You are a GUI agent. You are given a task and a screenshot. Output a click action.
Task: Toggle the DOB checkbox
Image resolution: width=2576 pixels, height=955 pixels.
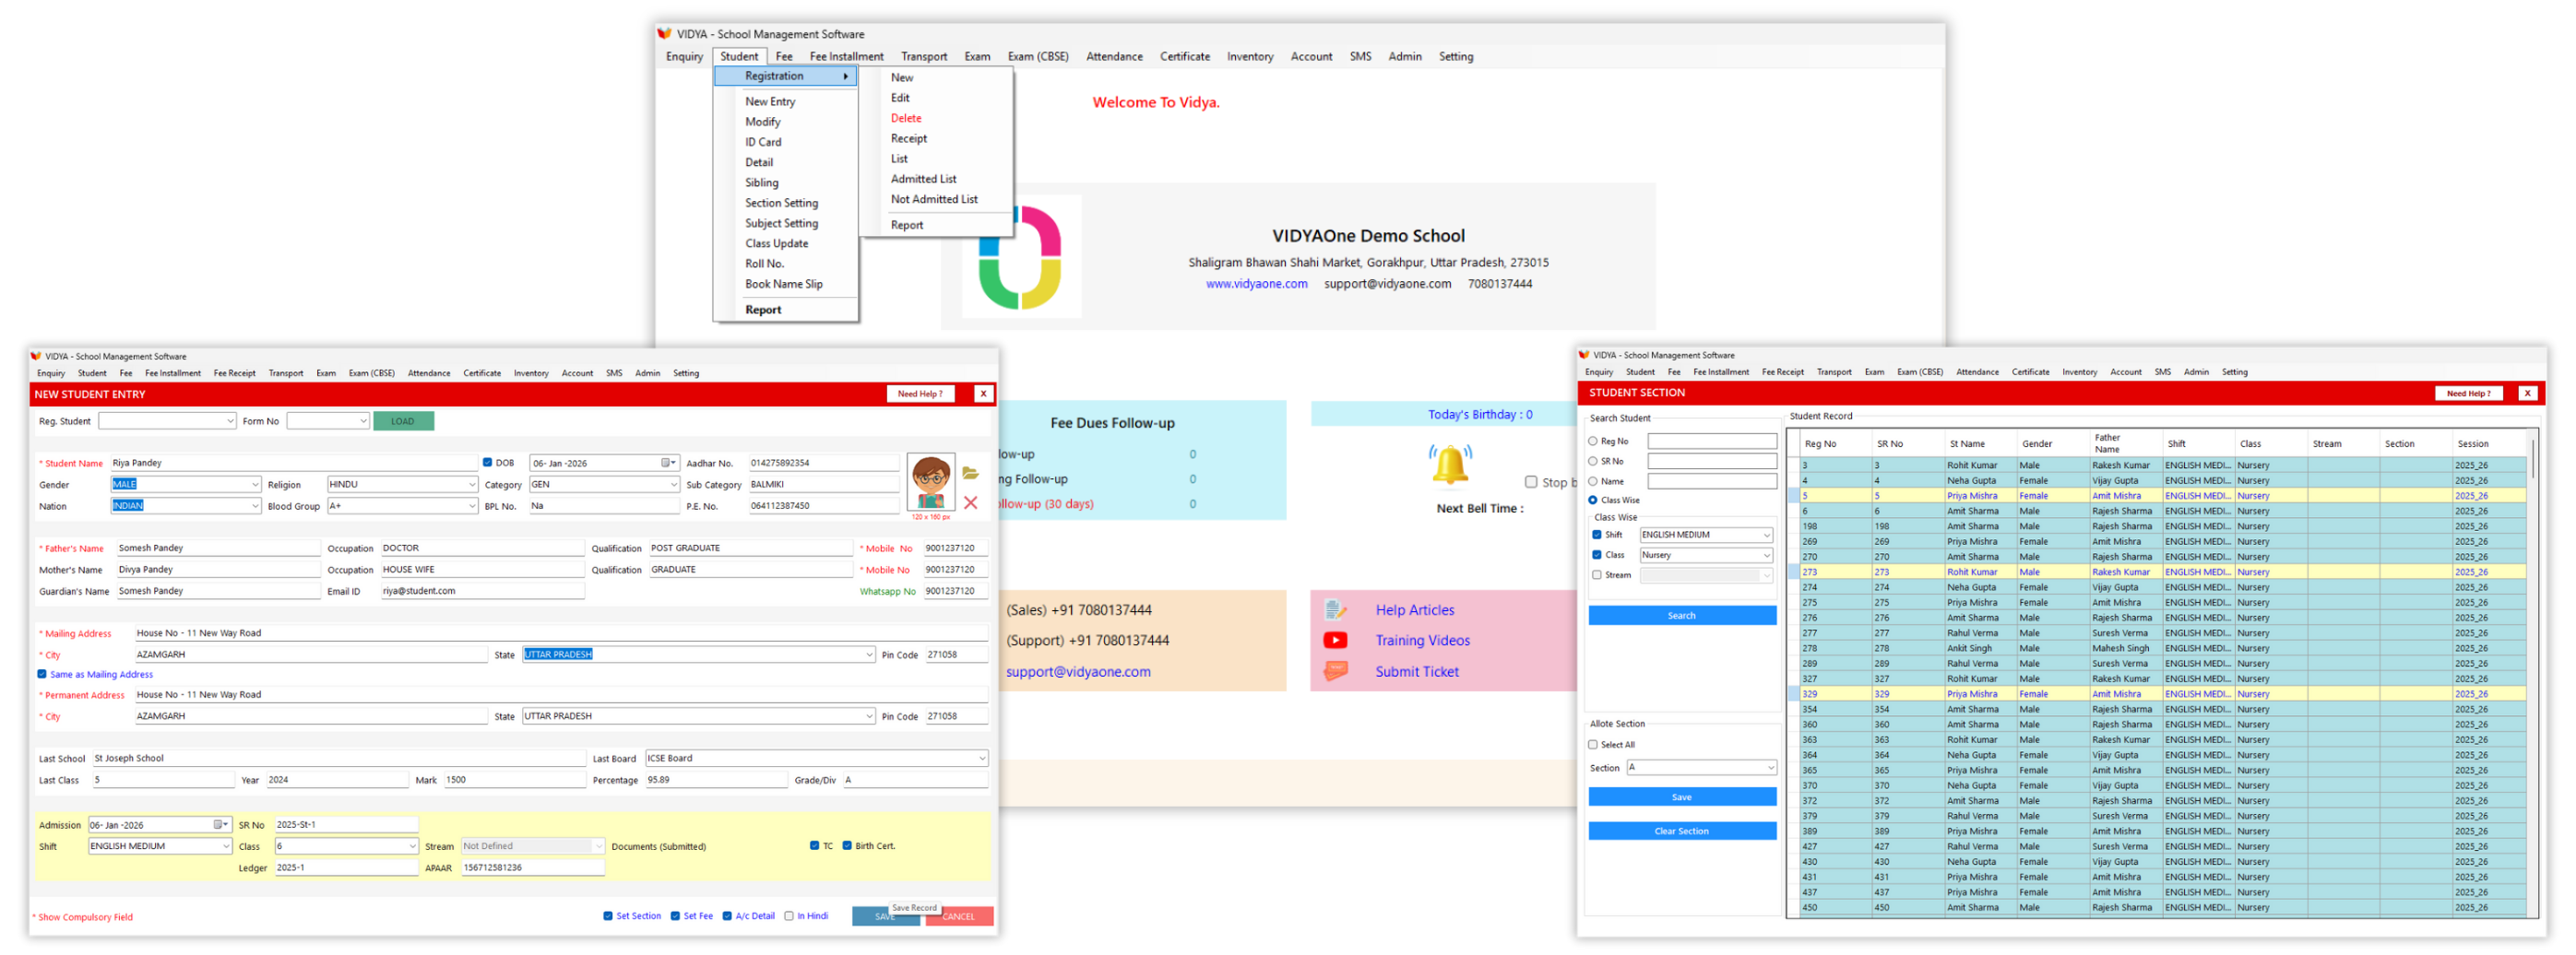click(488, 464)
